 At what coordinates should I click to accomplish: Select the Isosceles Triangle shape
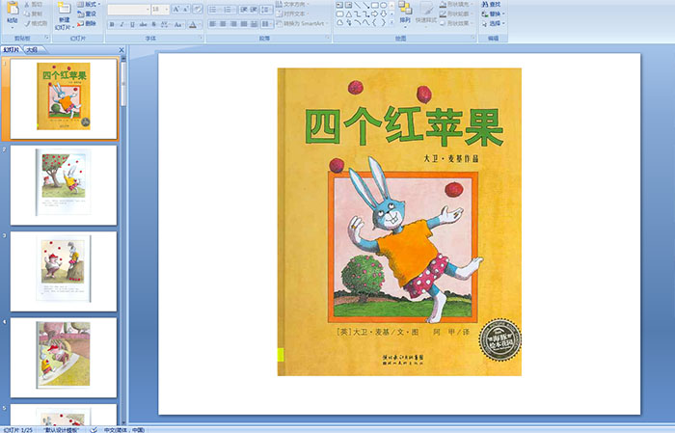(x=349, y=14)
